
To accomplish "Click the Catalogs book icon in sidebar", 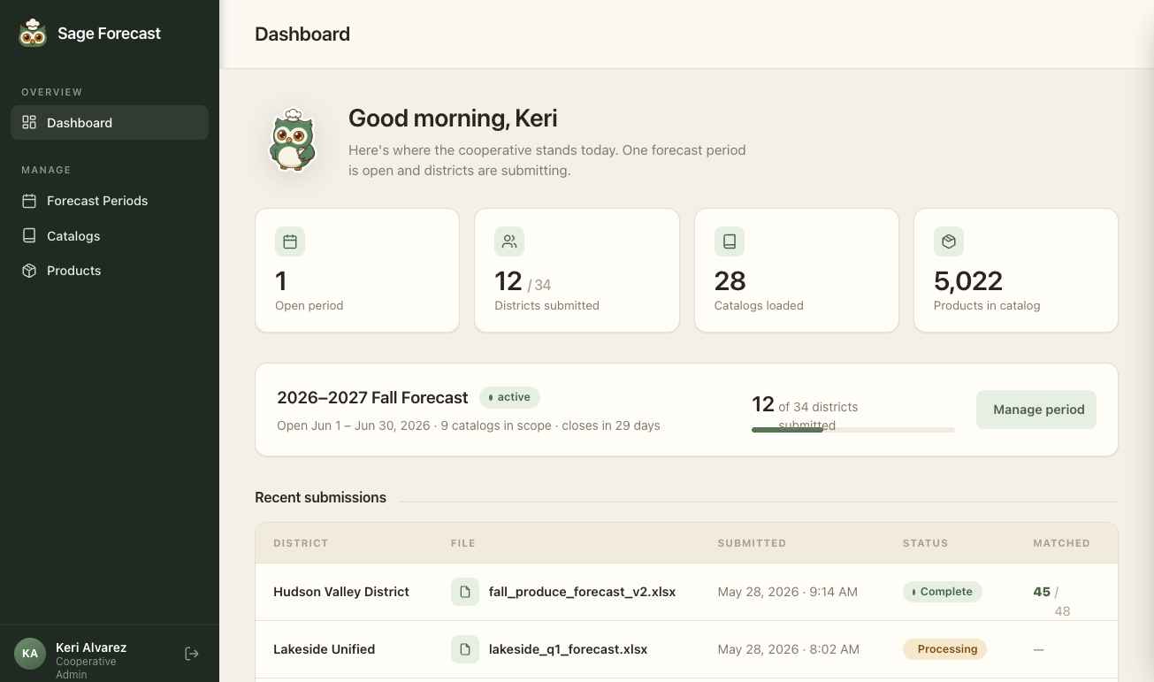I will pyautogui.click(x=29, y=236).
